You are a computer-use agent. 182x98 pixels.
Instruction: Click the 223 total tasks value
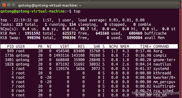[x=19, y=25]
